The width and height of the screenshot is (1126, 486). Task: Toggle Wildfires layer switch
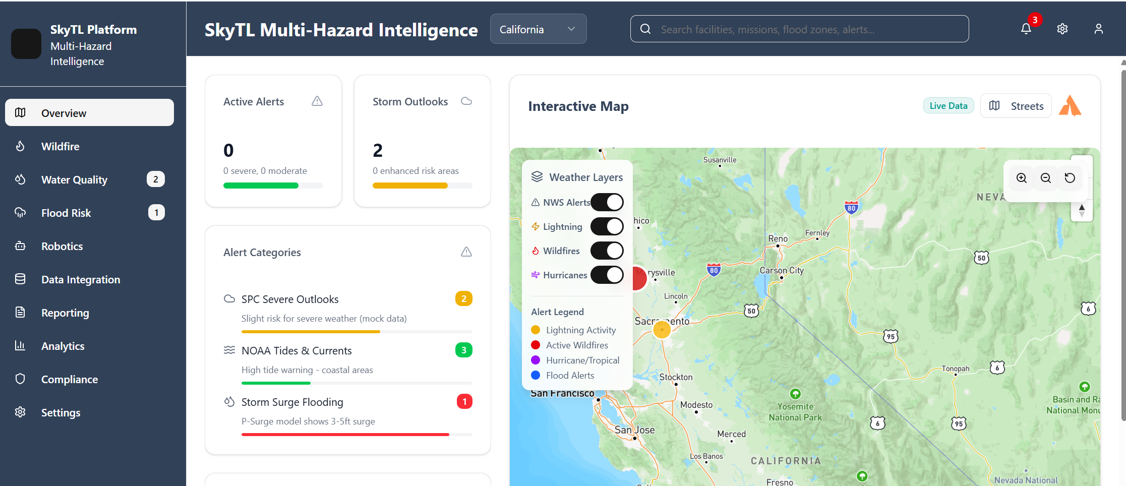coord(607,251)
